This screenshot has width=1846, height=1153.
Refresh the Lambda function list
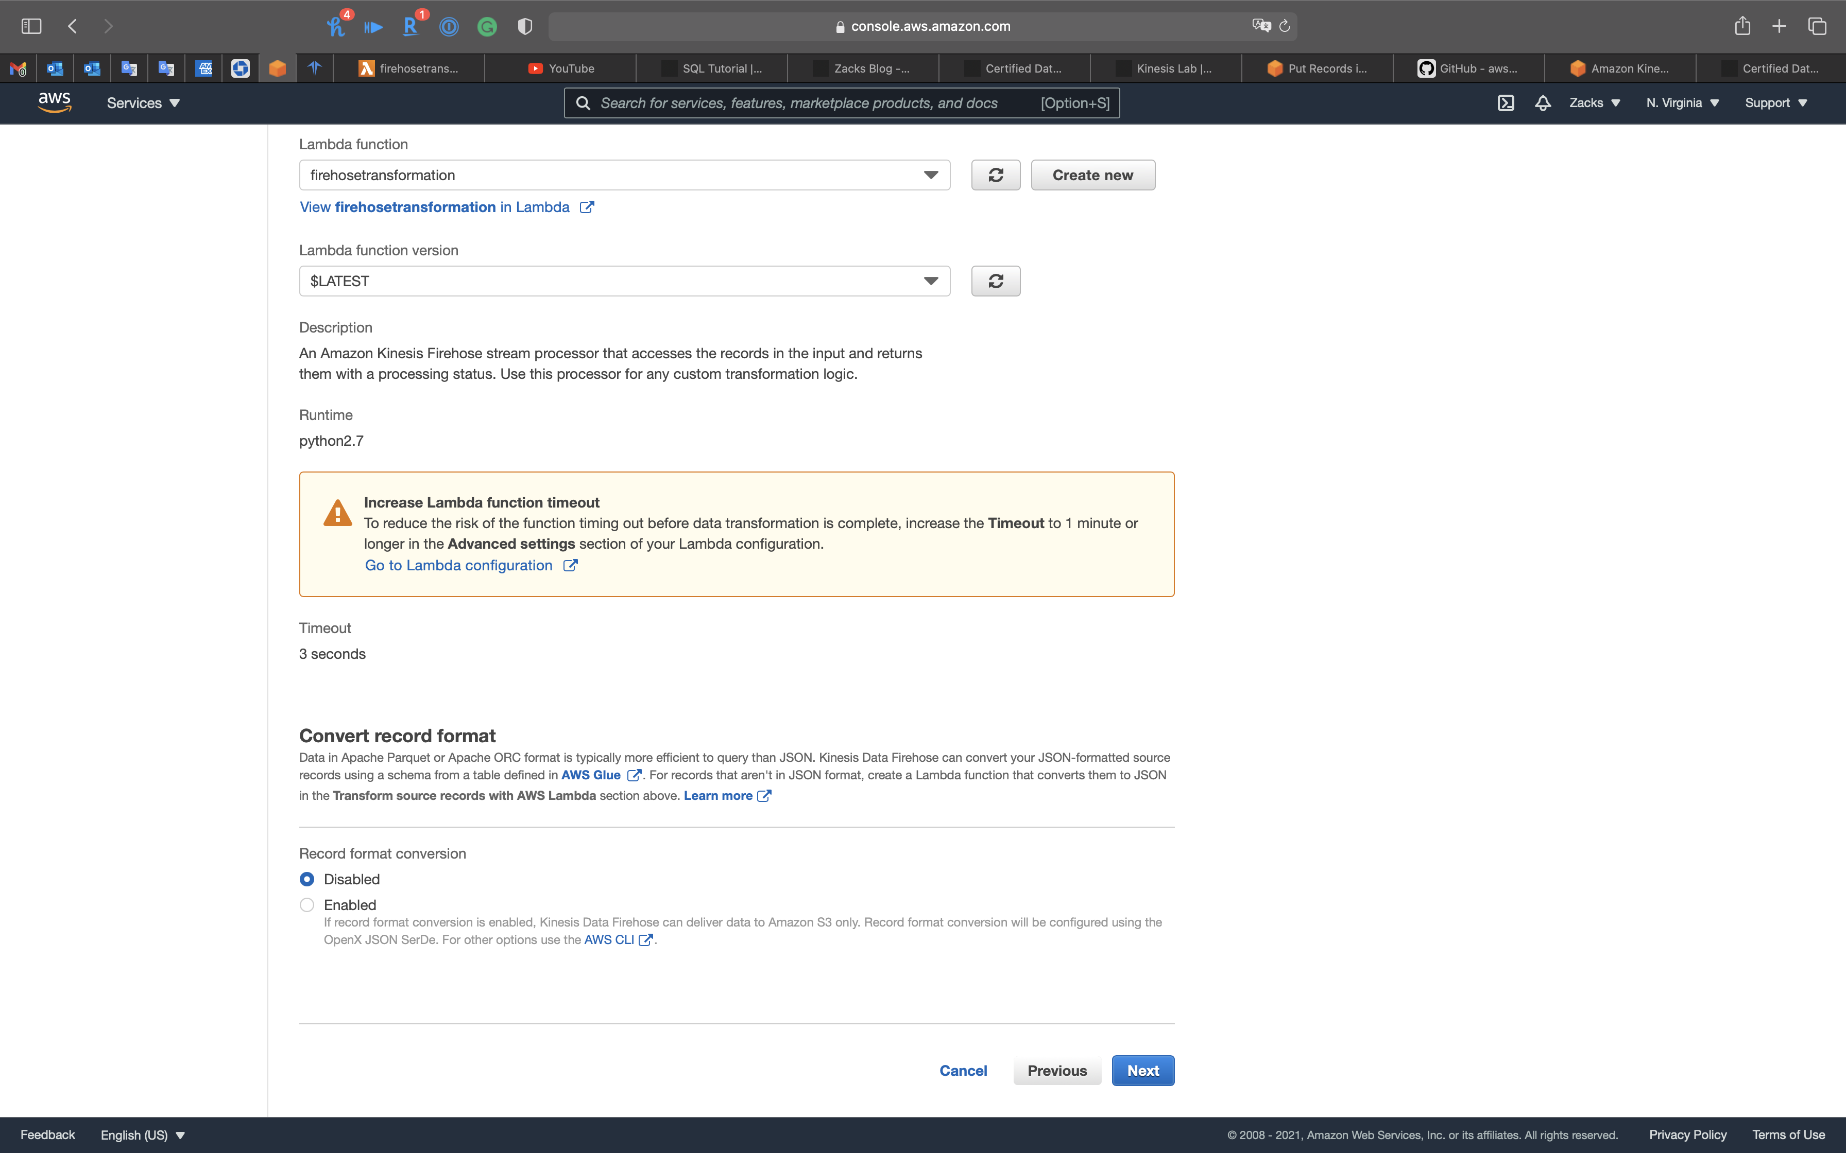[x=996, y=176]
